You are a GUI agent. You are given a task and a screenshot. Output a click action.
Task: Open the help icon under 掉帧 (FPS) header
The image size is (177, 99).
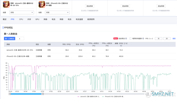pyautogui.click(x=121, y=46)
